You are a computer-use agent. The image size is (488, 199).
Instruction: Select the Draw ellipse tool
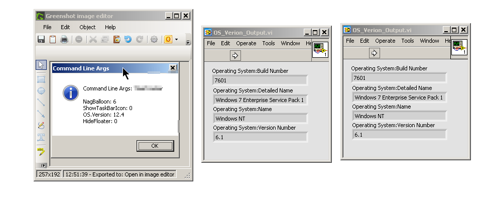coord(41,90)
